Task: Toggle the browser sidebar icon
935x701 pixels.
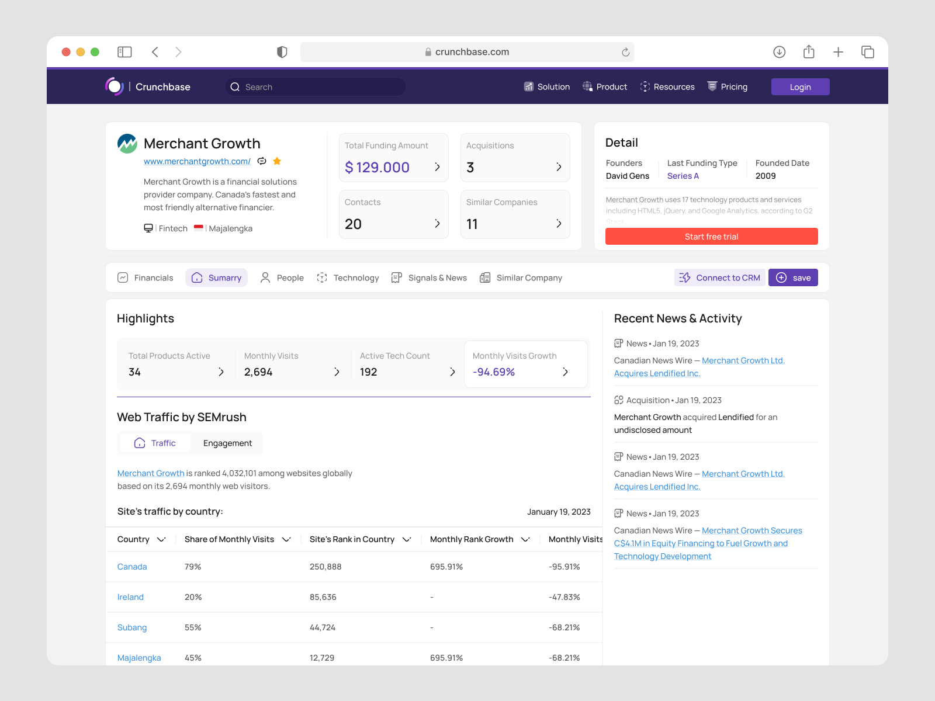Action: point(124,52)
